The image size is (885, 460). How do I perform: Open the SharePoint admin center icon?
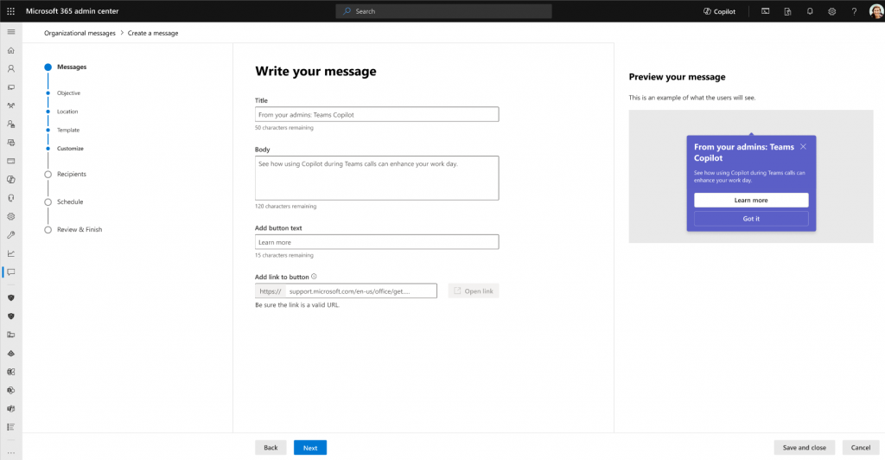(x=10, y=390)
